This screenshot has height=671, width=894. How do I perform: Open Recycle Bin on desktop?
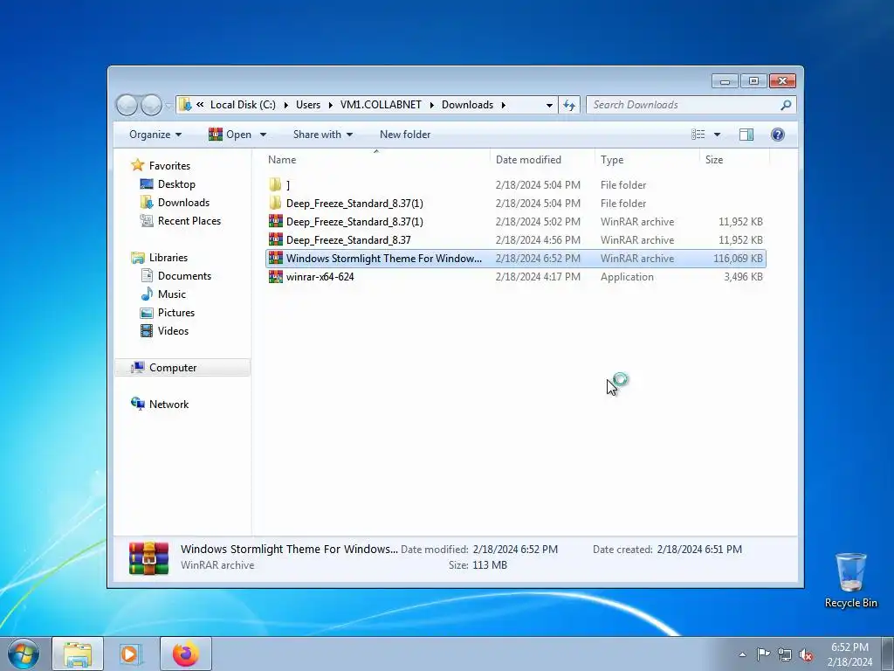tap(850, 580)
